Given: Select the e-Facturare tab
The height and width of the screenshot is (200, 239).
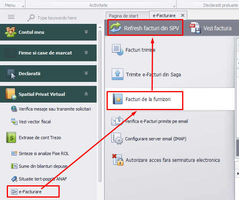Looking at the screenshot, I should tap(164, 16).
